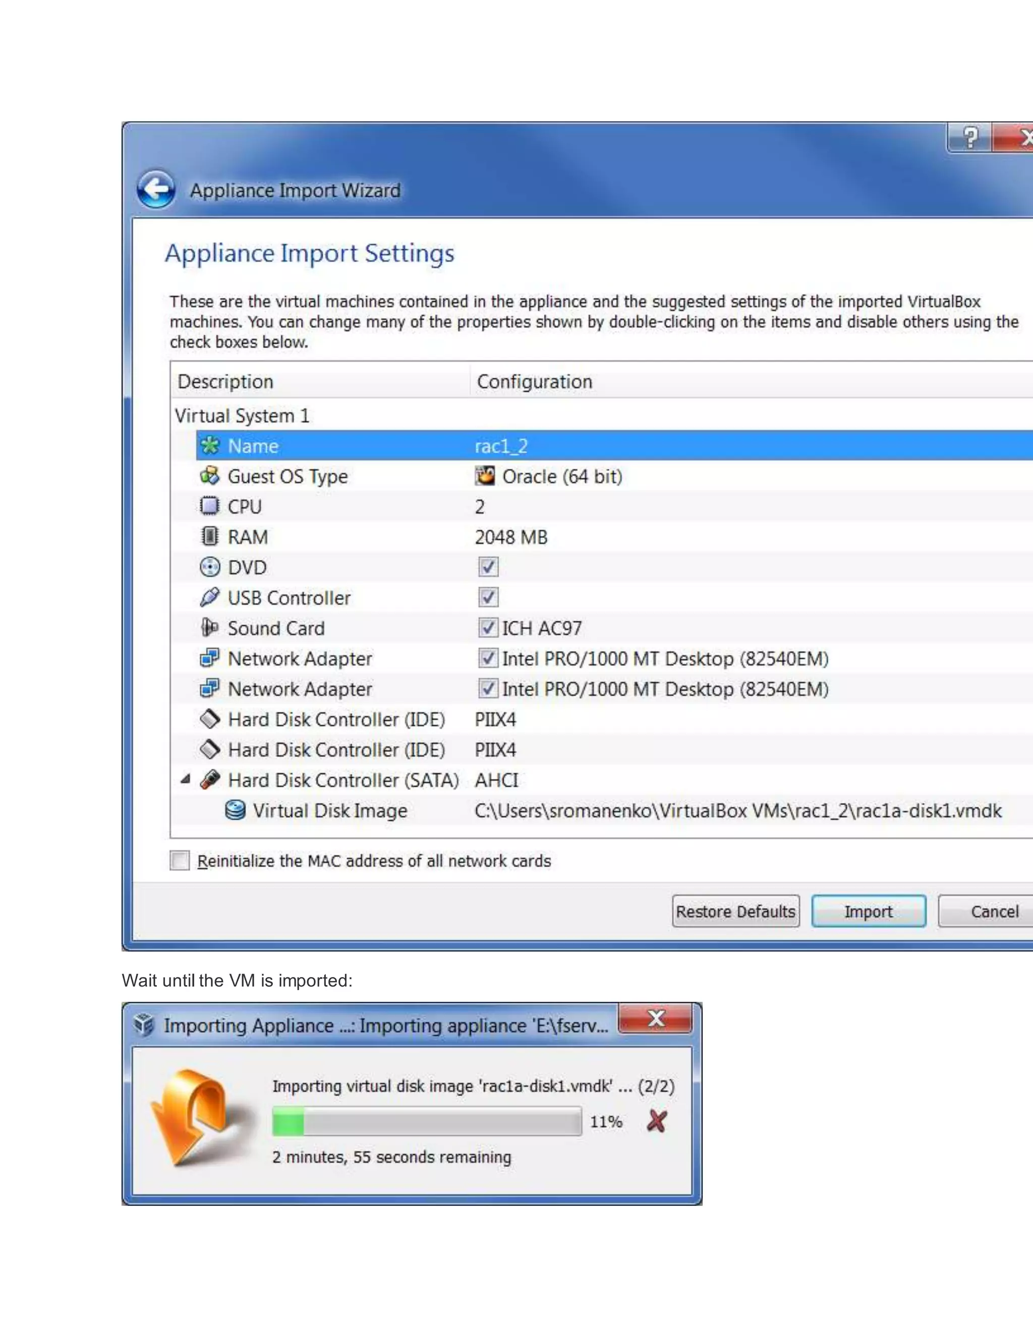Click the icon of the second Network Adapter row
Viewport: 1033px width, 1336px height.
(210, 688)
